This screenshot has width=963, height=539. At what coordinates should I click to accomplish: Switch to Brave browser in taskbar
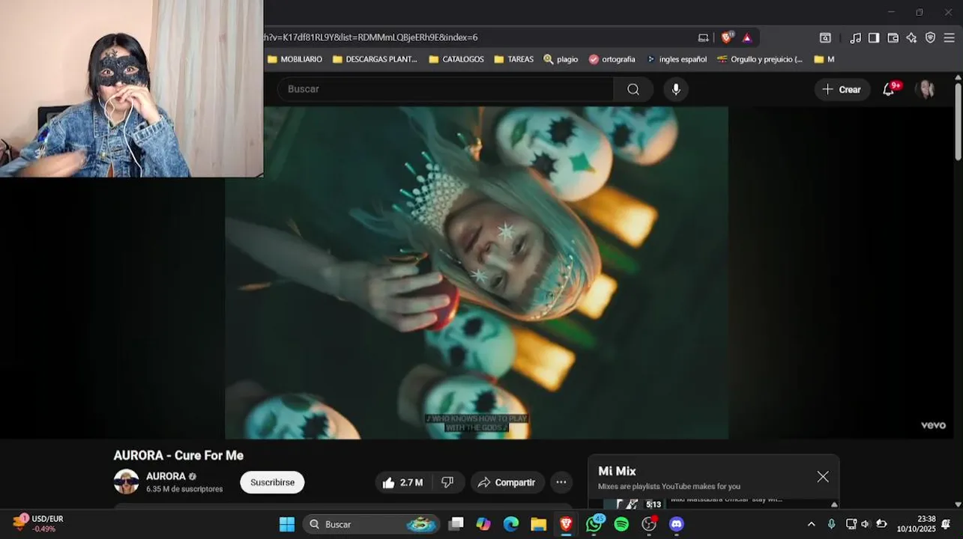pyautogui.click(x=566, y=524)
